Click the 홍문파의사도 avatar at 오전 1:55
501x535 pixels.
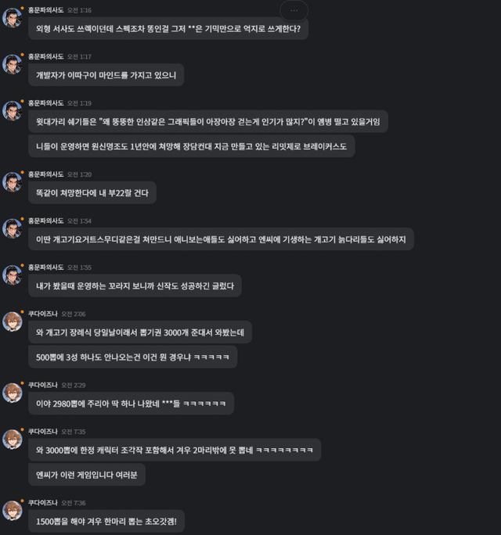click(12, 275)
